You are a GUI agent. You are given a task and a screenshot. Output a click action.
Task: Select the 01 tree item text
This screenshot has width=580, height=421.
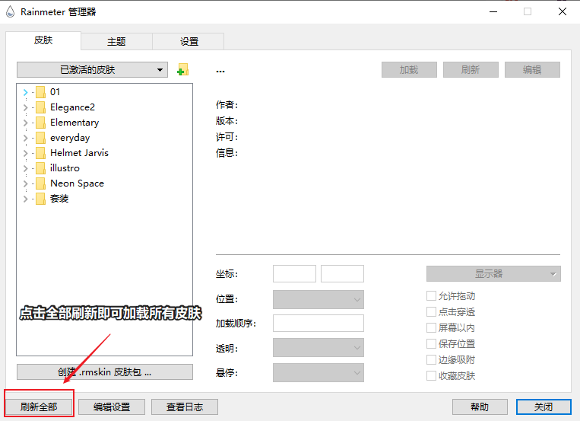click(55, 92)
